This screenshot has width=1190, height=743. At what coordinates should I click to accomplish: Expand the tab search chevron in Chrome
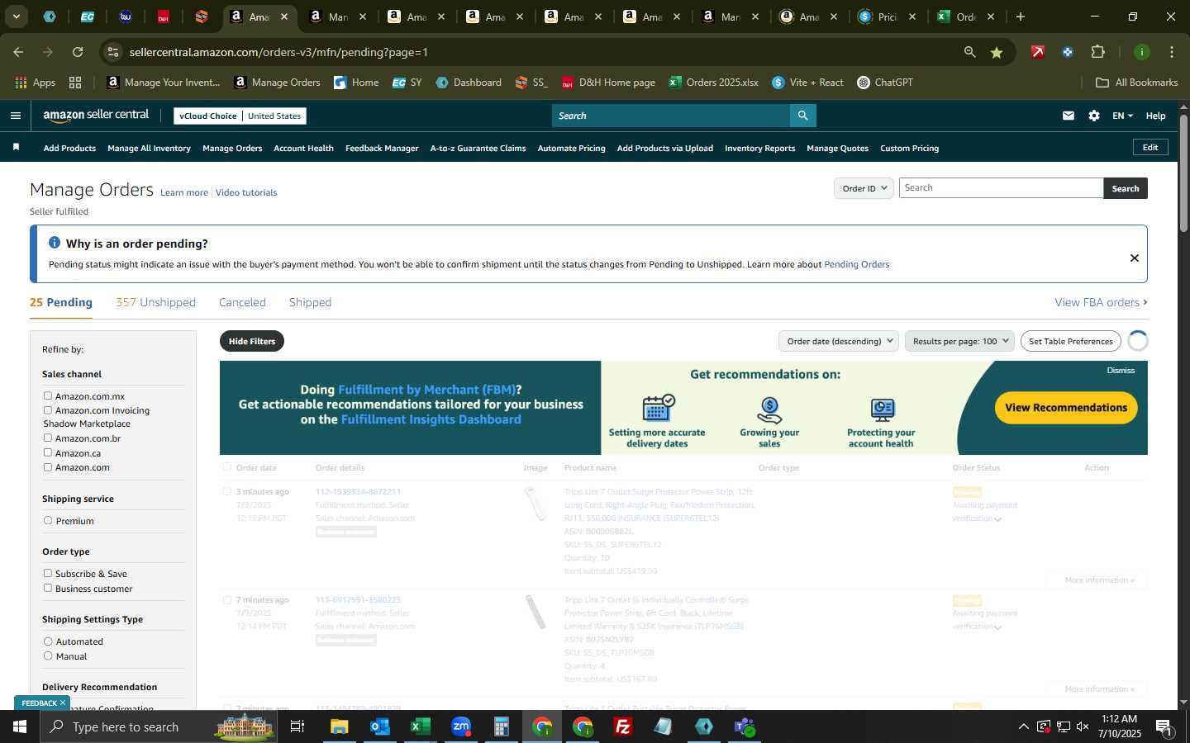(x=16, y=17)
